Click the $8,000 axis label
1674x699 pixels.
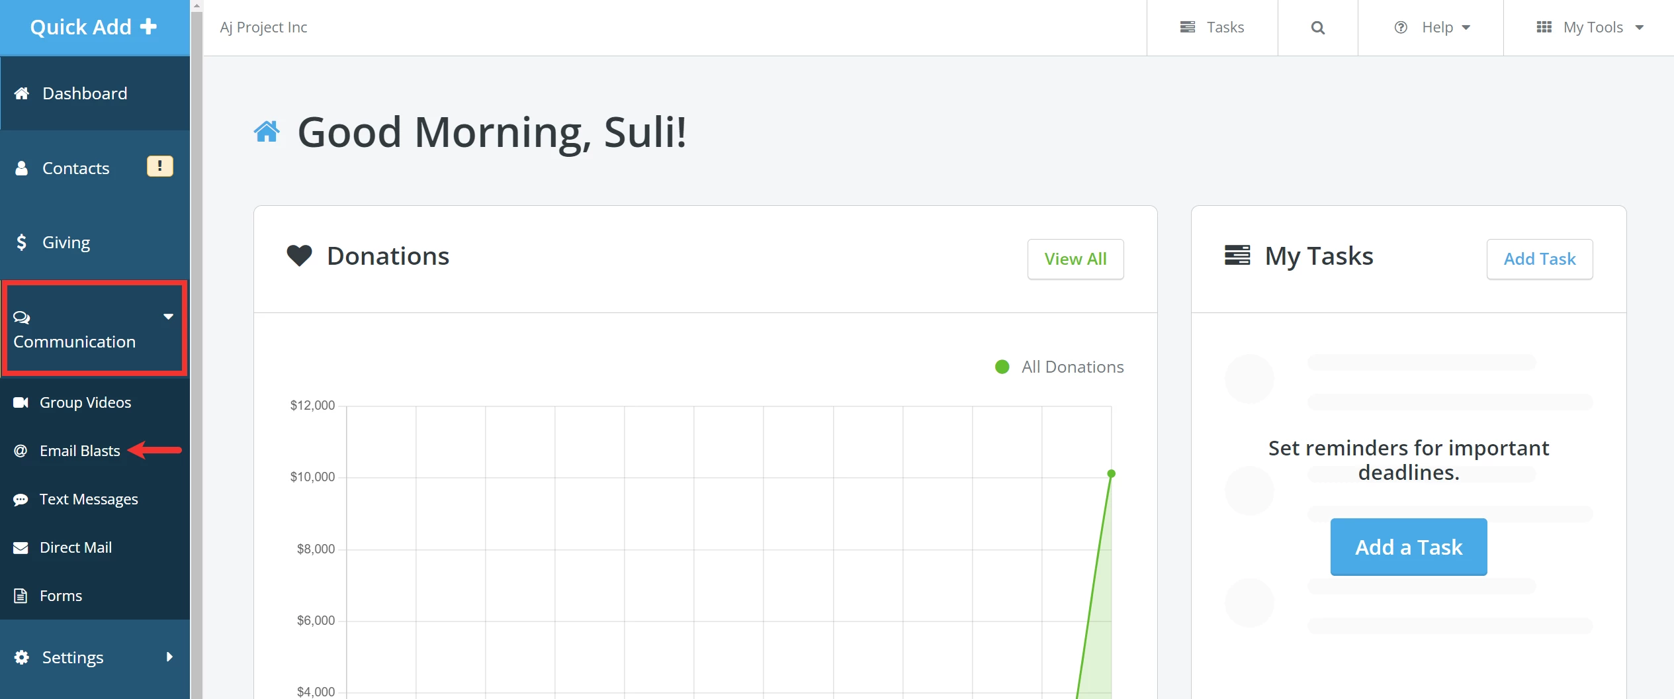pos(316,549)
